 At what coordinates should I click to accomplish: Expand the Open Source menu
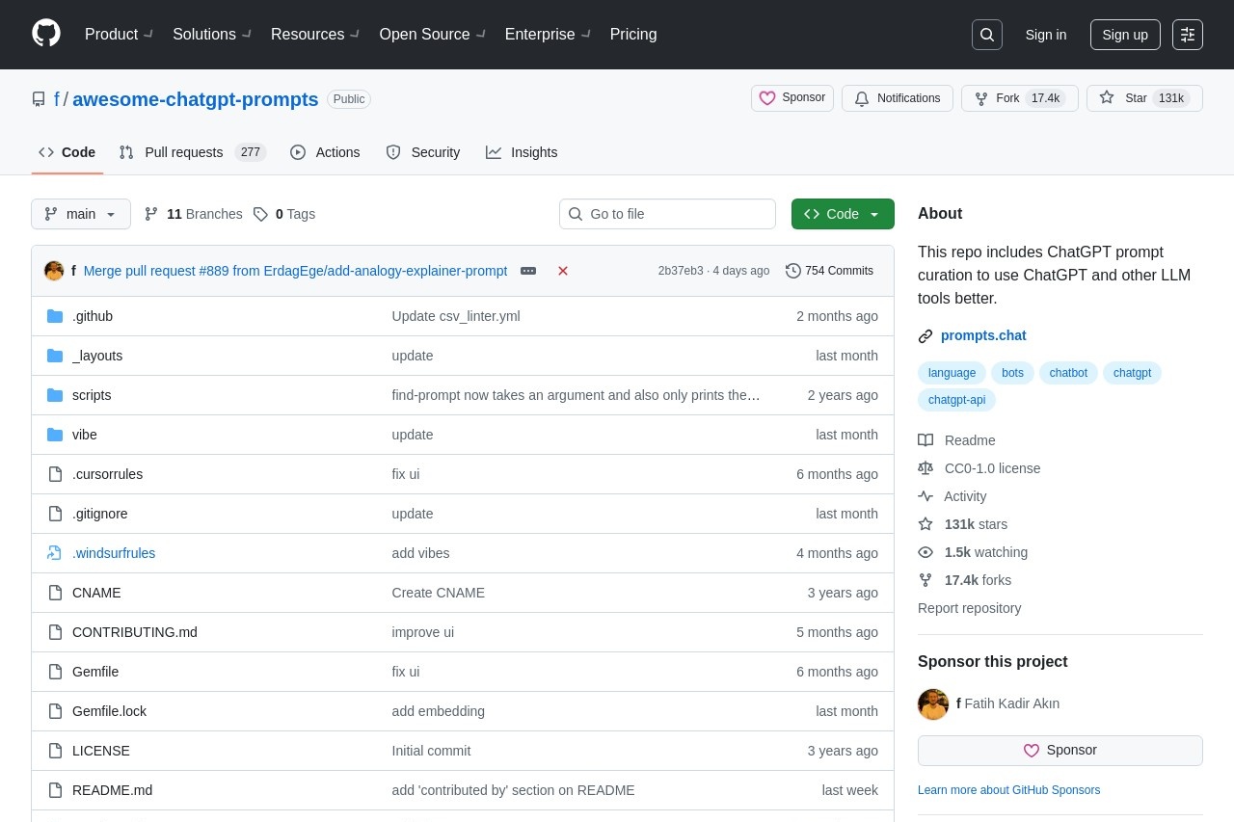432,35
